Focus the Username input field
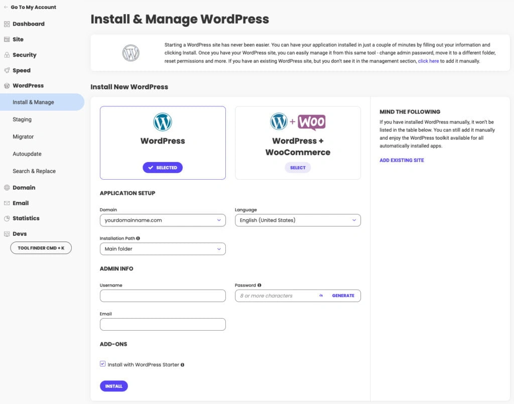This screenshot has width=514, height=404. pos(163,296)
